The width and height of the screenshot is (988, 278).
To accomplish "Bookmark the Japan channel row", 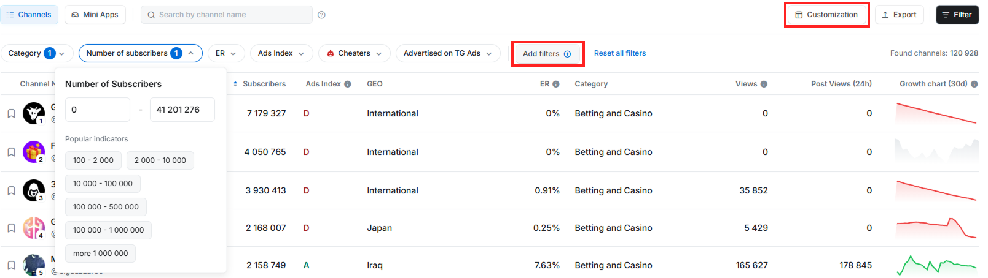I will coord(11,228).
